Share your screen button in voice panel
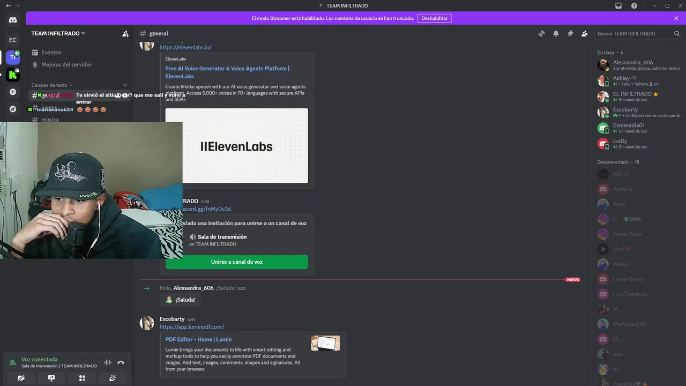Image resolution: width=686 pixels, height=386 pixels. 51,378
